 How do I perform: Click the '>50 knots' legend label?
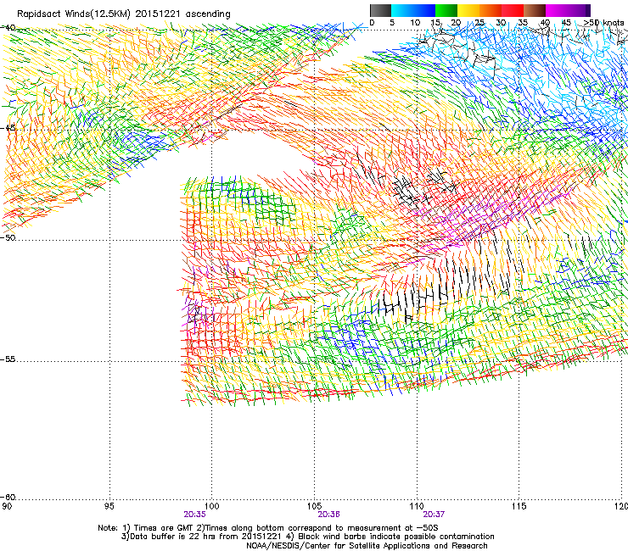603,23
